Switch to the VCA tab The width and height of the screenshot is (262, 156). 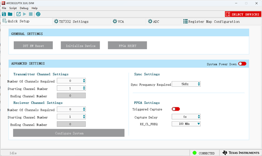click(x=128, y=22)
